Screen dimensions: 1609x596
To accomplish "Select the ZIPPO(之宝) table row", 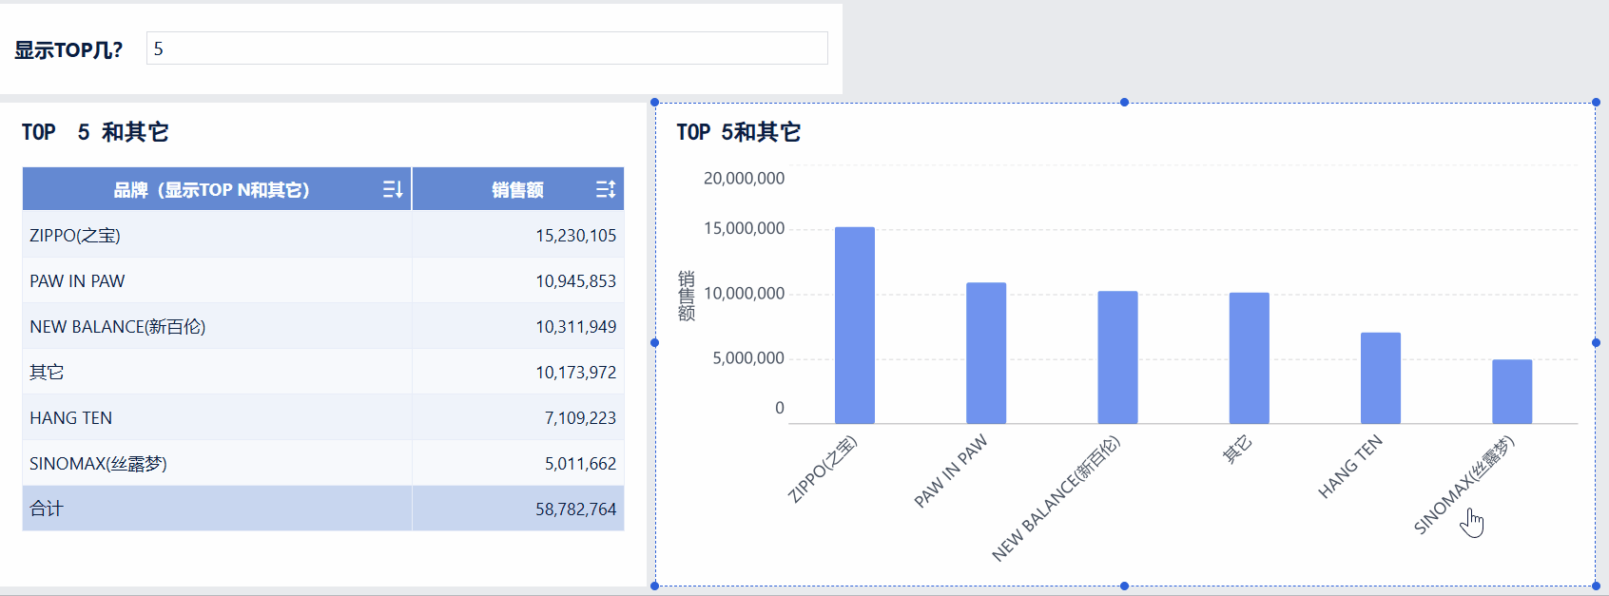I will click(x=323, y=235).
